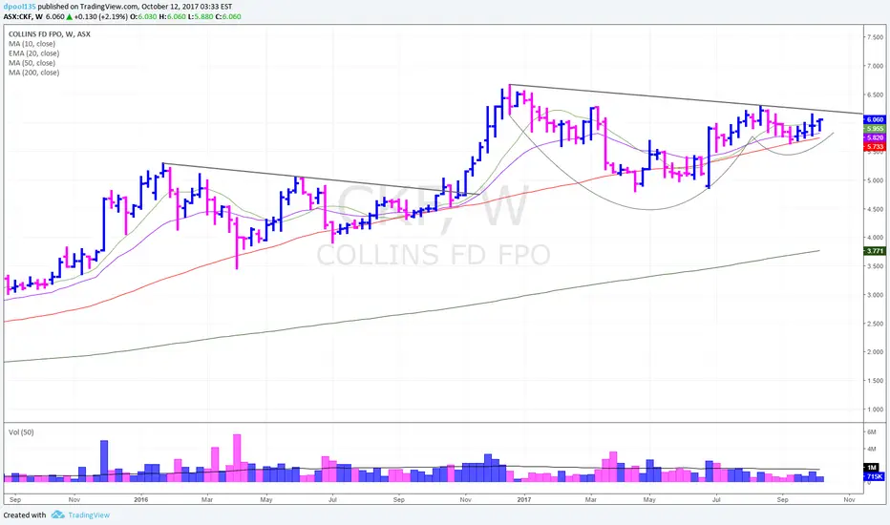This screenshot has height=525, width=890.
Task: Select the MA (50, close) indicator label
Action: tap(32, 63)
